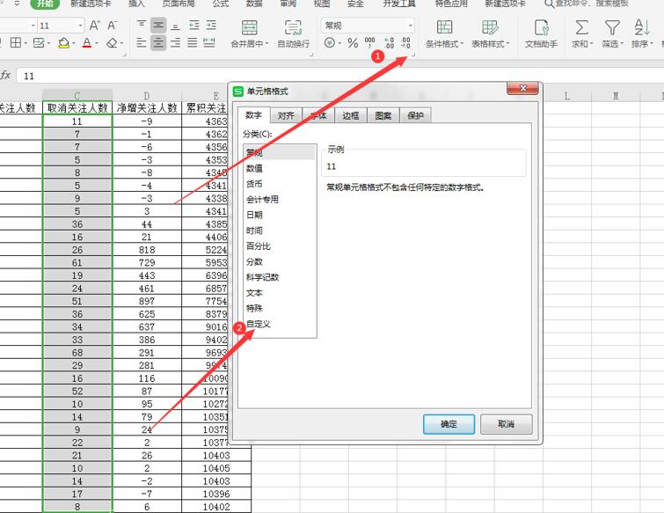This screenshot has width=664, height=513.
Task: Click the fill color bucket swatch
Action: (63, 42)
